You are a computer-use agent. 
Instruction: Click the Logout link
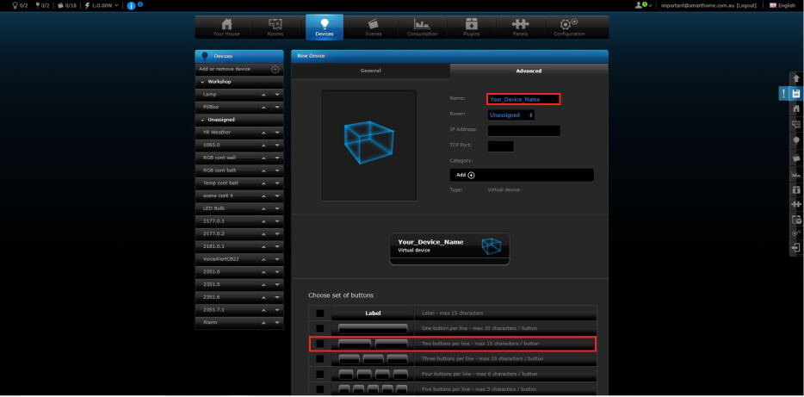point(746,5)
